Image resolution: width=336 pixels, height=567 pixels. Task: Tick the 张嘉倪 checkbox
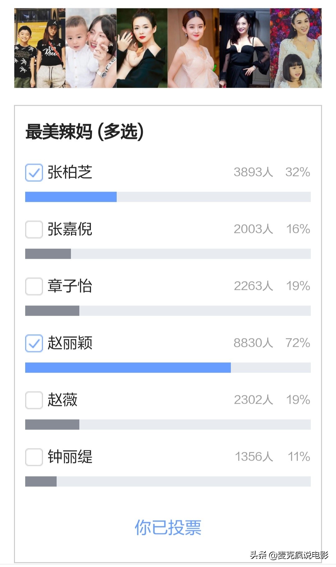pos(34,230)
